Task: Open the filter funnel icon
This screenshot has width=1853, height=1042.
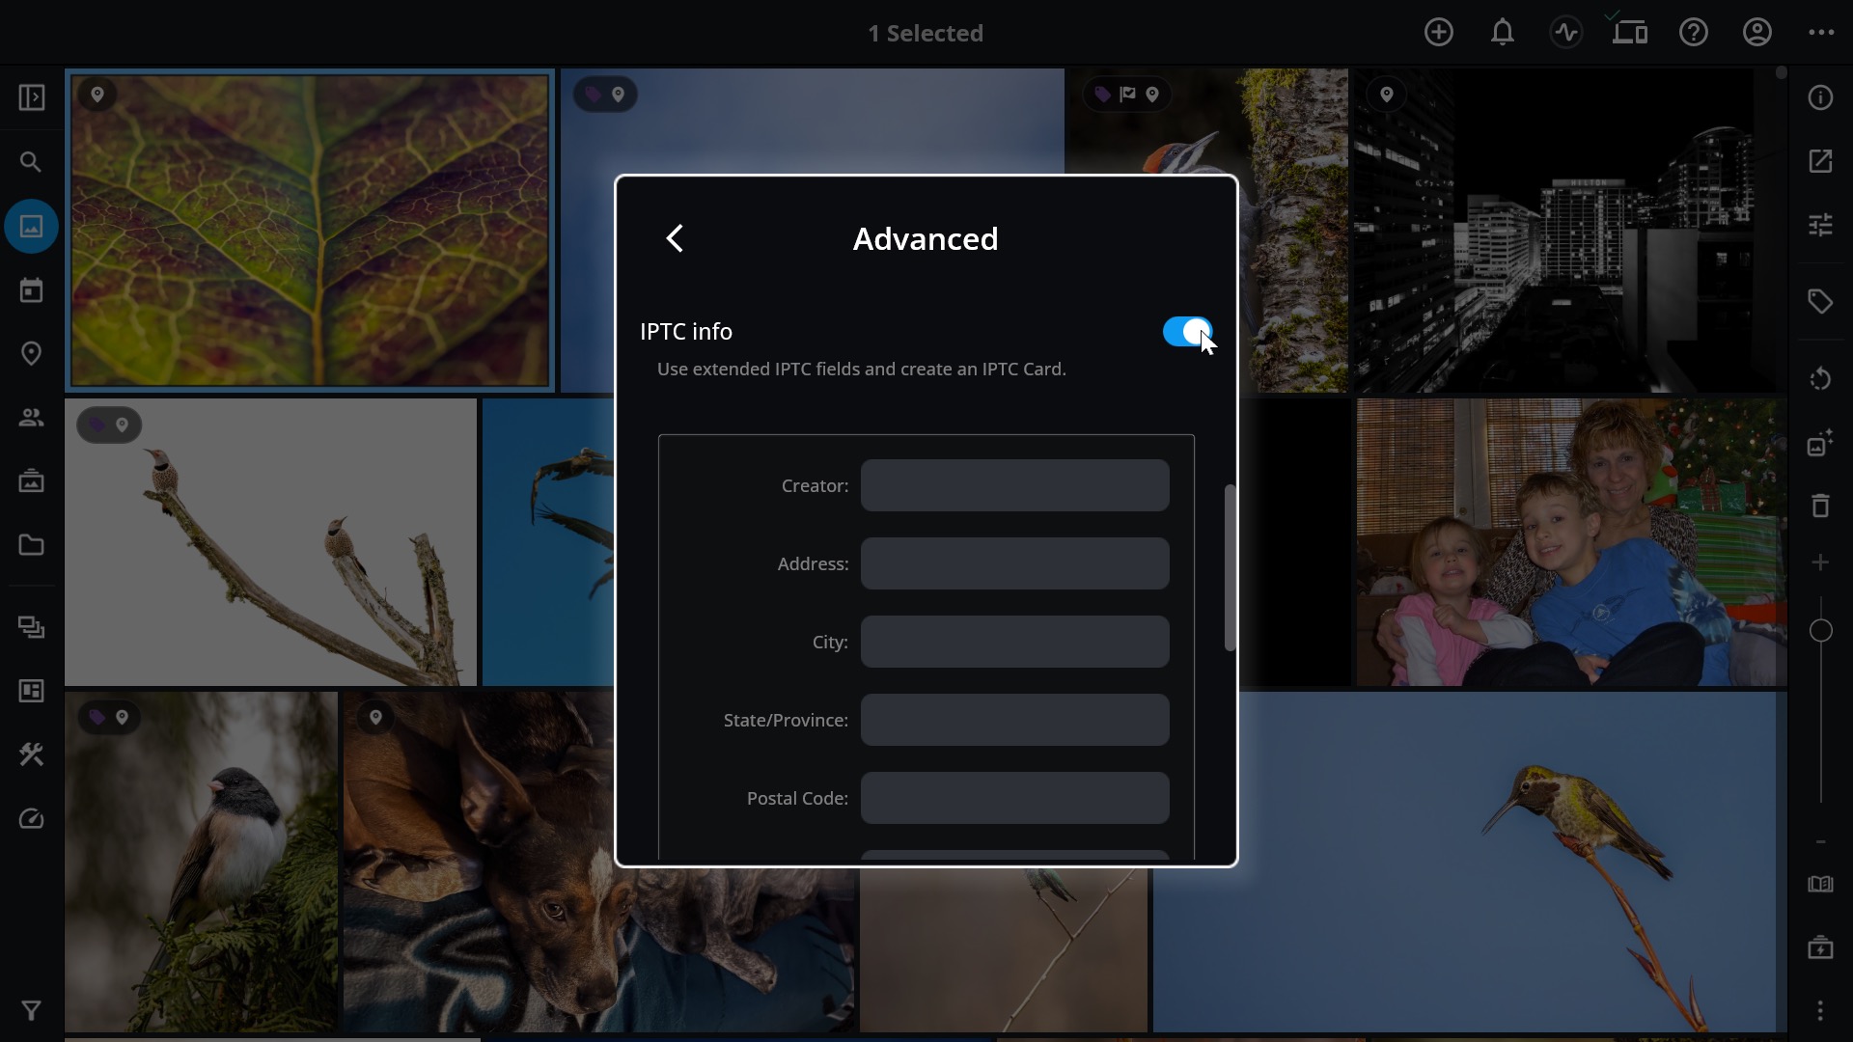Action: (x=32, y=1010)
